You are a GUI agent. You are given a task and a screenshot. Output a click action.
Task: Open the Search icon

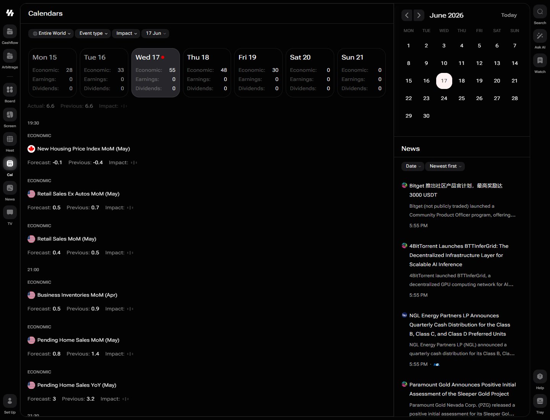click(540, 11)
